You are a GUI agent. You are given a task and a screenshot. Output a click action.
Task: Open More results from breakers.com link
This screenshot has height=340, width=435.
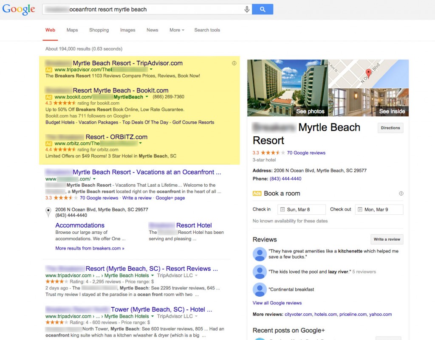click(90, 248)
